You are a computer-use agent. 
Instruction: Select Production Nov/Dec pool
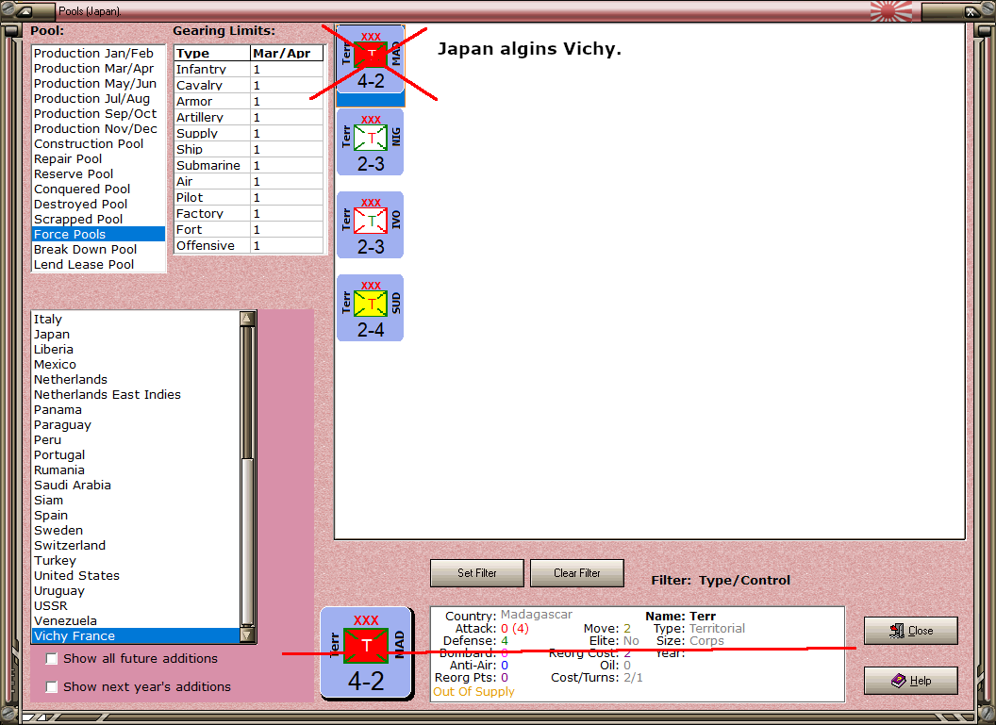(98, 129)
